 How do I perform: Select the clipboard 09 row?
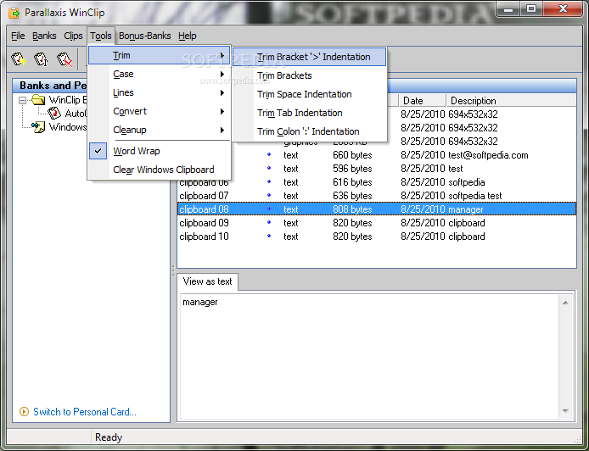click(x=377, y=223)
